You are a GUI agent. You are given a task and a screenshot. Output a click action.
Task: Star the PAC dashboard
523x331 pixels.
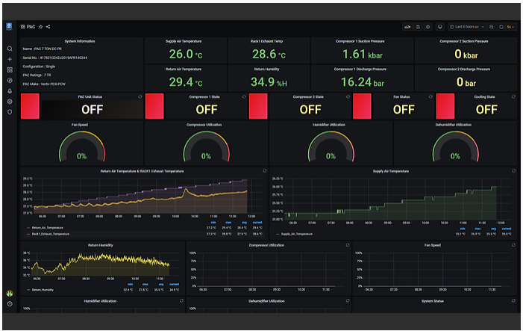[41, 27]
